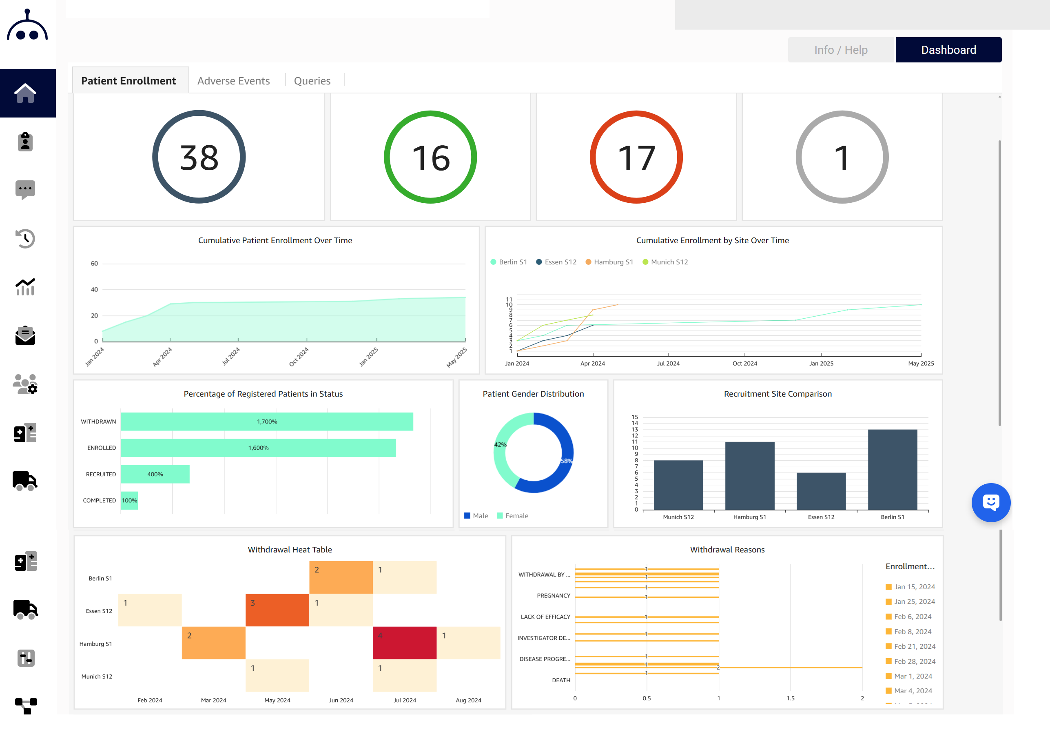The height and width of the screenshot is (732, 1050).
Task: Click the history (clock) icon in sidebar
Action: (25, 238)
